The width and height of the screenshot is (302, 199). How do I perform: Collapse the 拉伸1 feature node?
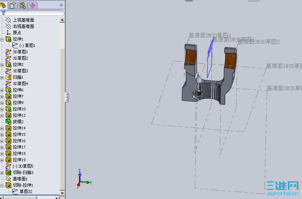coord(2,40)
